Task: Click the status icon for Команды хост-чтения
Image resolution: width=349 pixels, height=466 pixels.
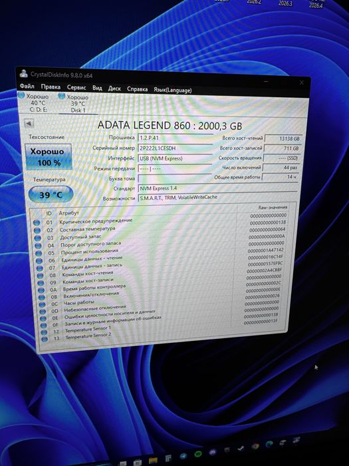Action: (41, 276)
